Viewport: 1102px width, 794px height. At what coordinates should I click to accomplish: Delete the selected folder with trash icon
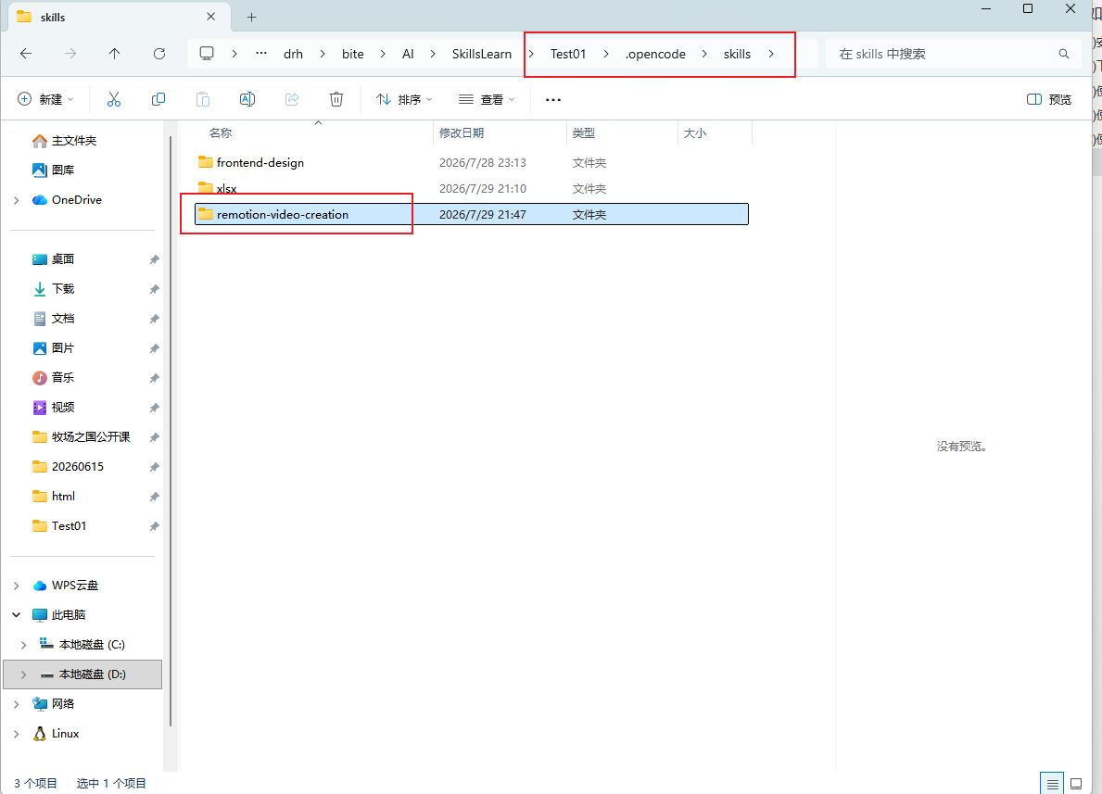336,99
